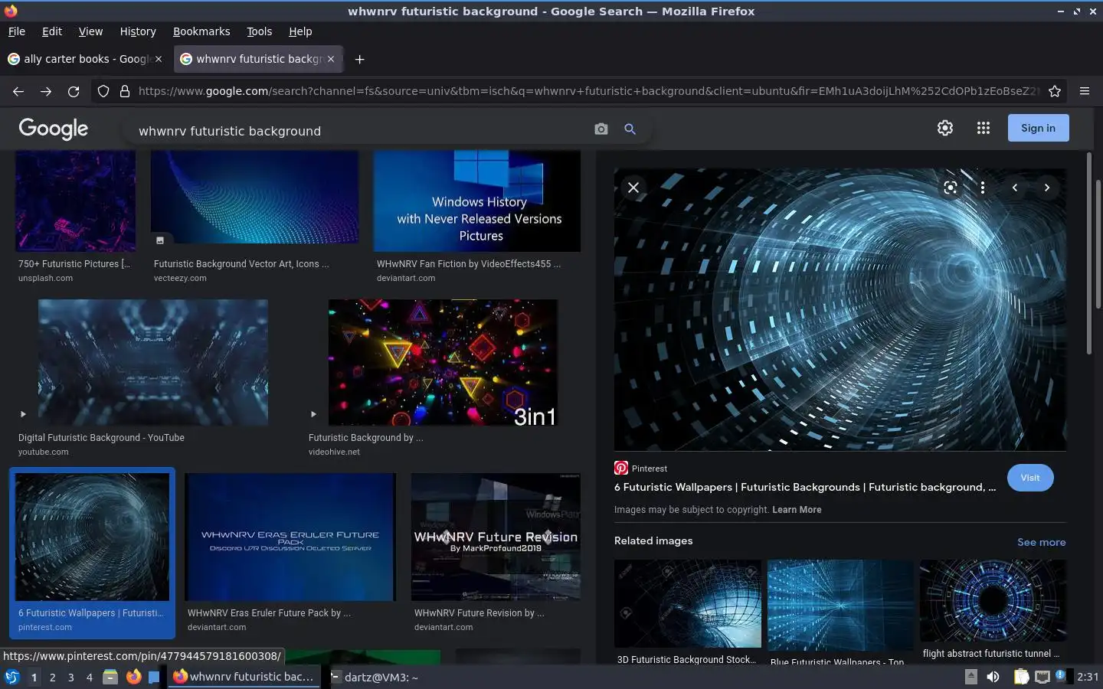Click the Google logo
This screenshot has width=1103, height=689.
pyautogui.click(x=54, y=129)
